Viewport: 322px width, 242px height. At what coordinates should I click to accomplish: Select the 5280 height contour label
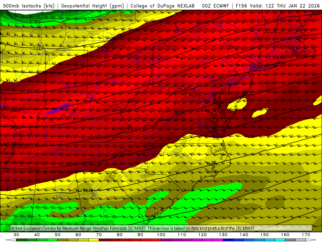point(42,73)
